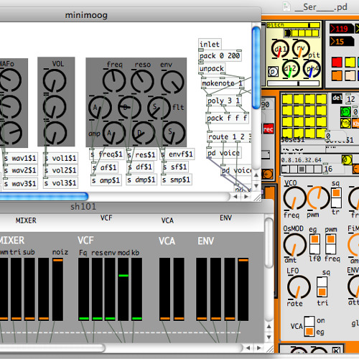Click the minimoog reso knob
Screen dimensions: 359x359
tap(142, 81)
